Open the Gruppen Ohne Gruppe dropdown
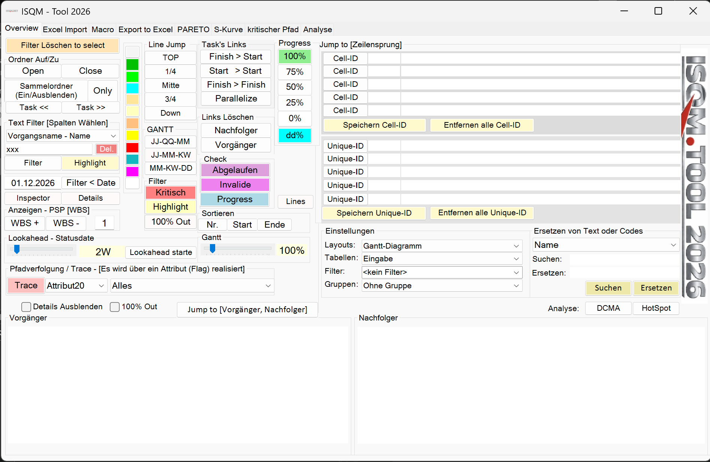This screenshot has width=710, height=462. [x=442, y=286]
